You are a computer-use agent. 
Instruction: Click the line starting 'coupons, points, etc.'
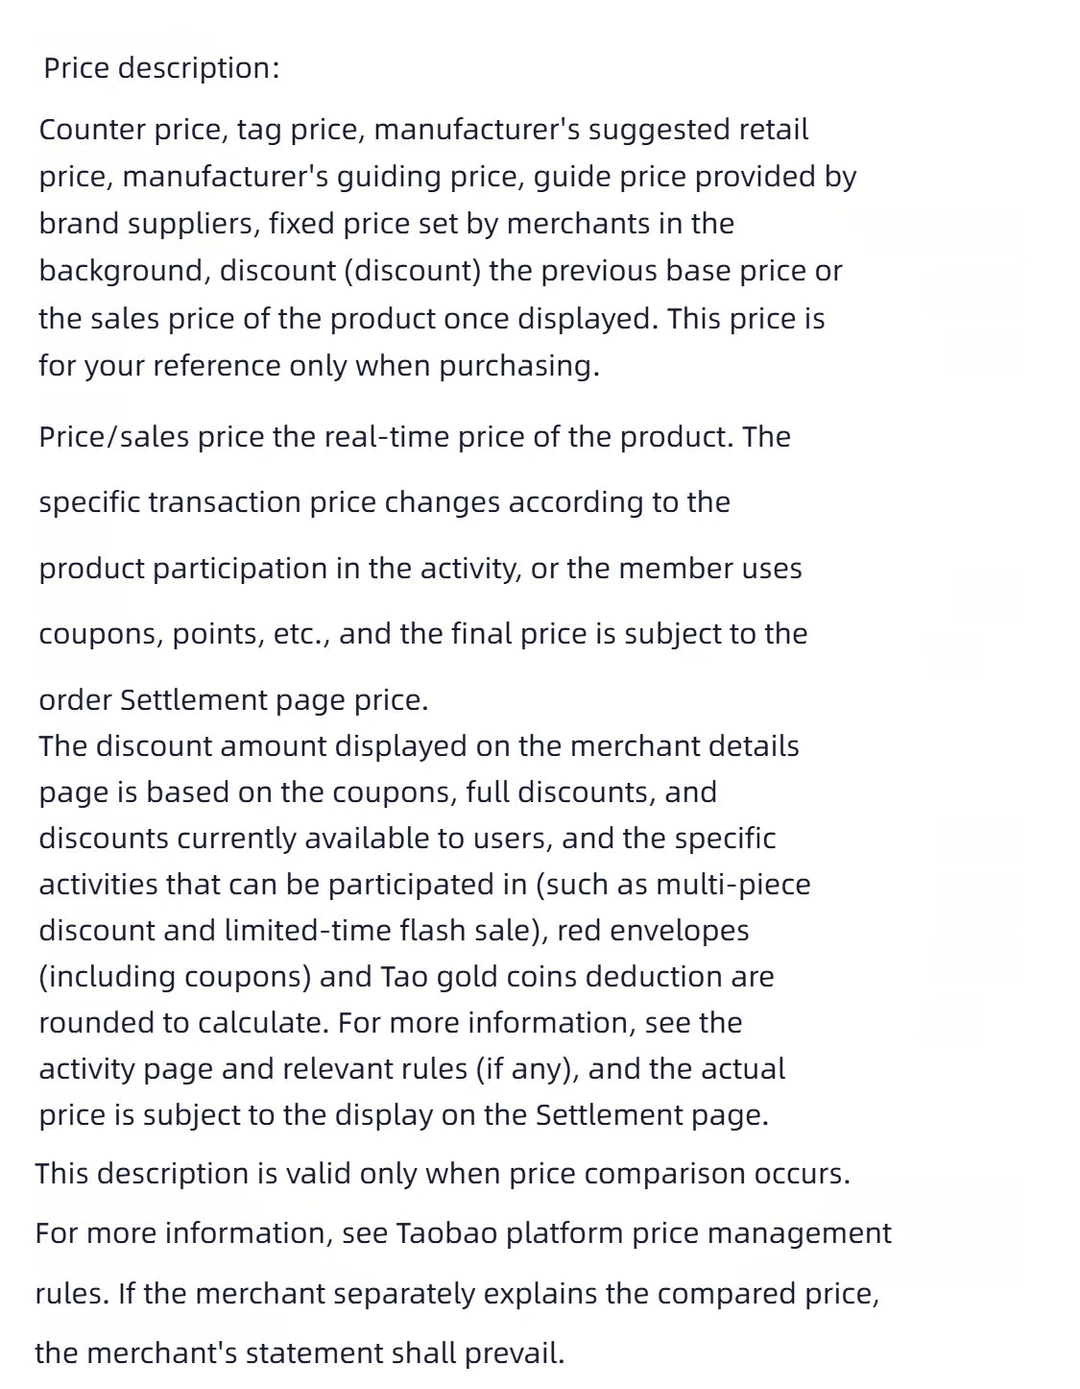pyautogui.click(x=423, y=634)
